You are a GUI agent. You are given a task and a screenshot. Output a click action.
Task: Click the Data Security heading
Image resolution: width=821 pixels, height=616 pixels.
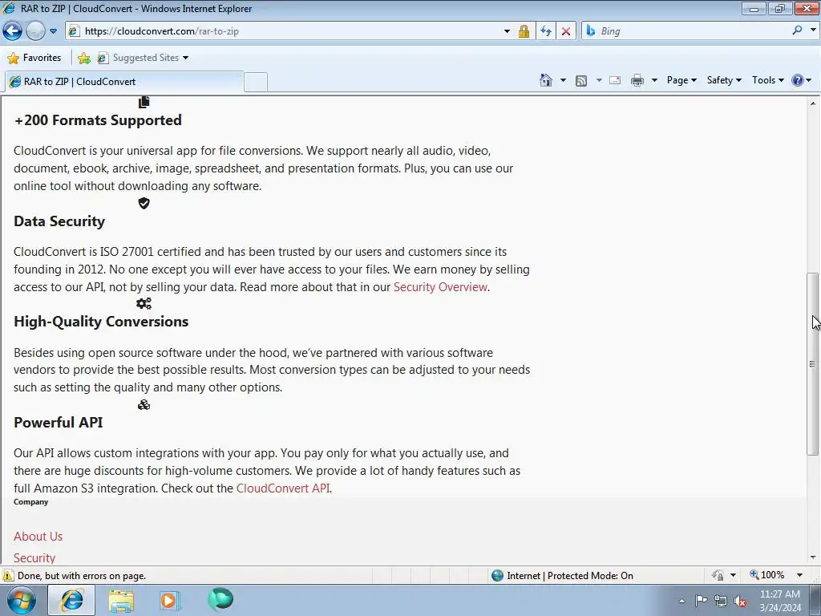pos(59,221)
